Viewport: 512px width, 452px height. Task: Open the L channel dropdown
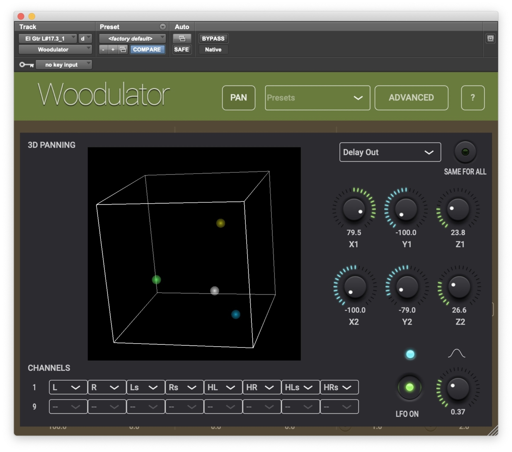click(68, 387)
